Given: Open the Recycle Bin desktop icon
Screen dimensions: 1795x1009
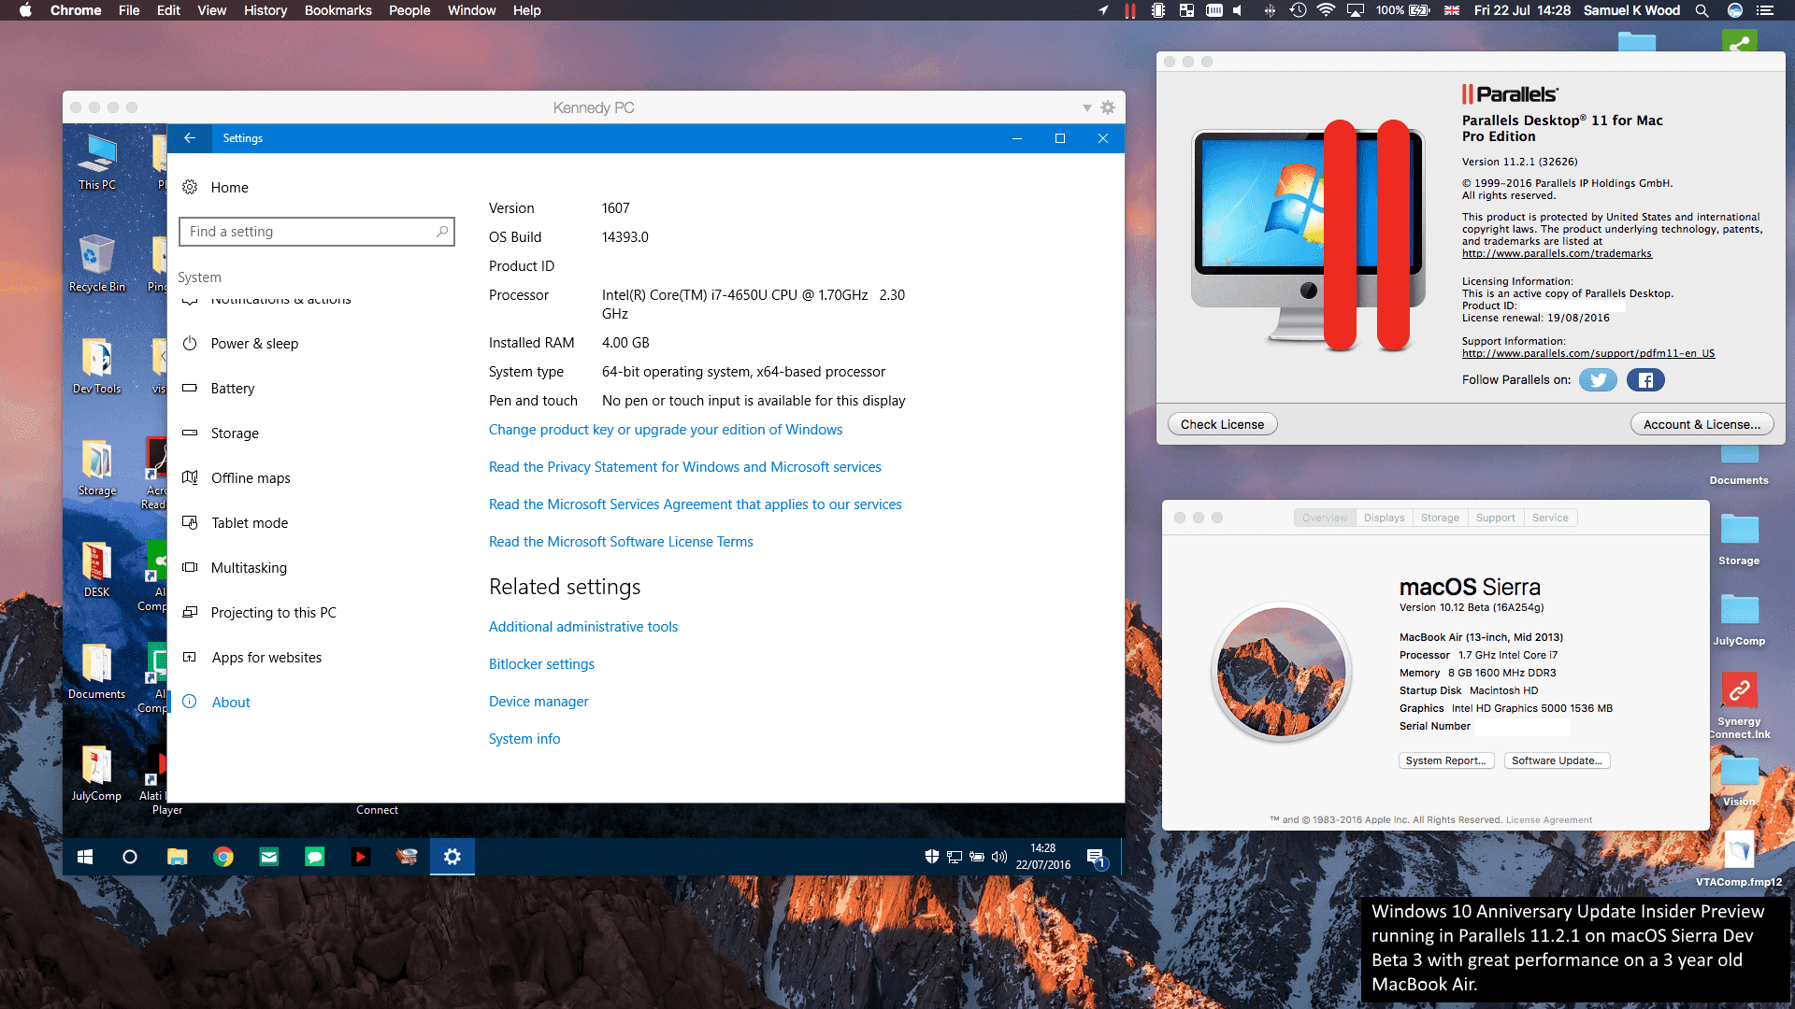Looking at the screenshot, I should [97, 263].
